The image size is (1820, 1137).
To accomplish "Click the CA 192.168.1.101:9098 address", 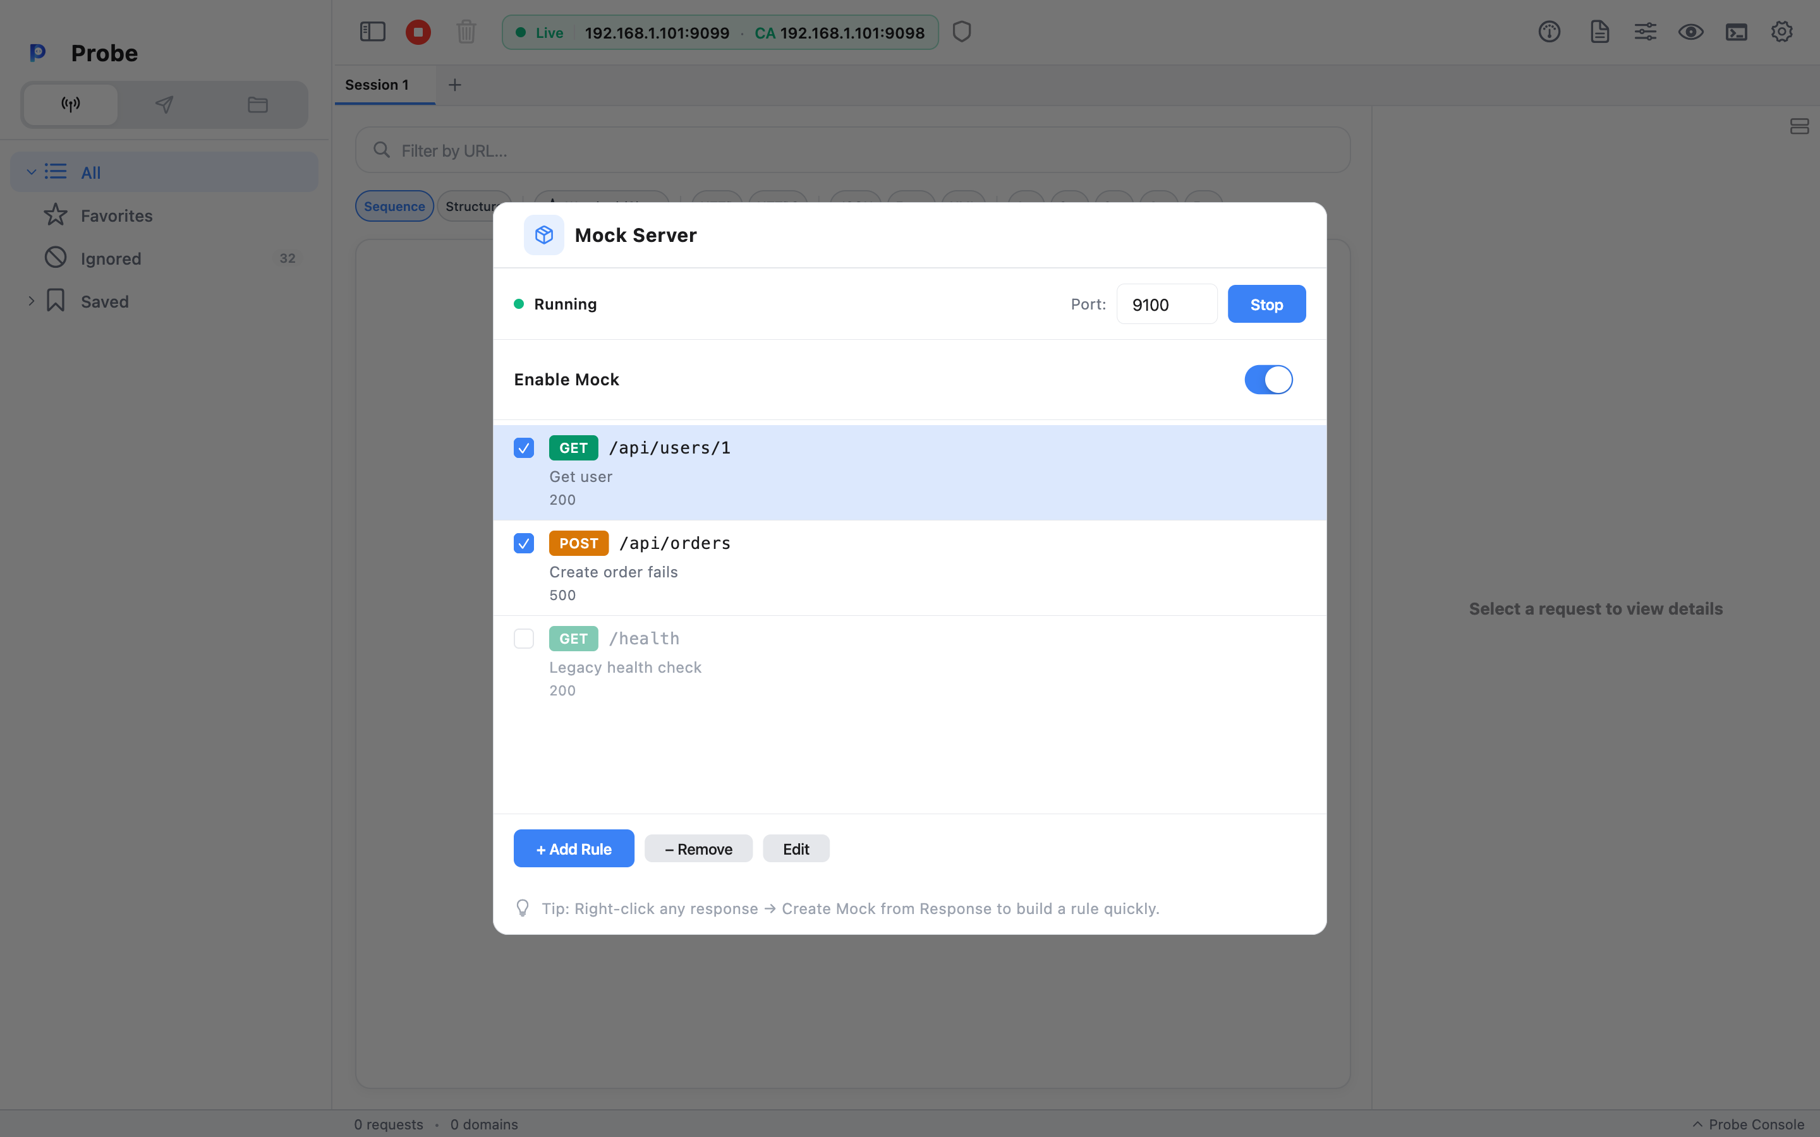I will pos(839,32).
